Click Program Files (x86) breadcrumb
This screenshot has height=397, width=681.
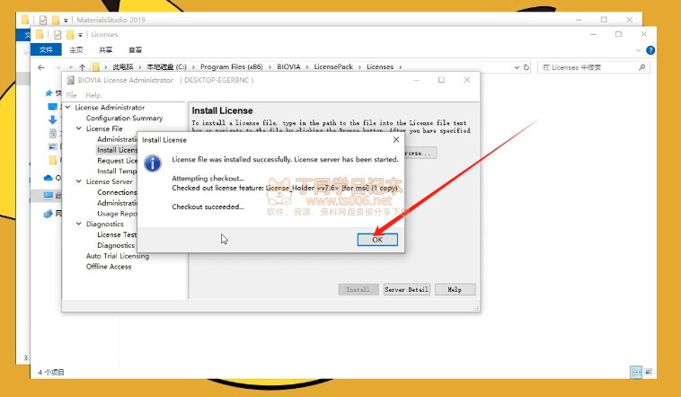point(232,66)
